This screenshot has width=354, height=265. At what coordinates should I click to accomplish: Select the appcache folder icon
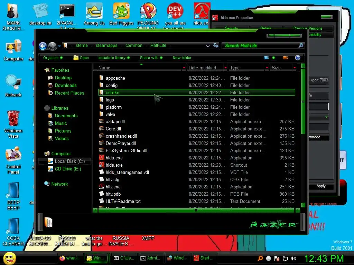click(x=101, y=78)
